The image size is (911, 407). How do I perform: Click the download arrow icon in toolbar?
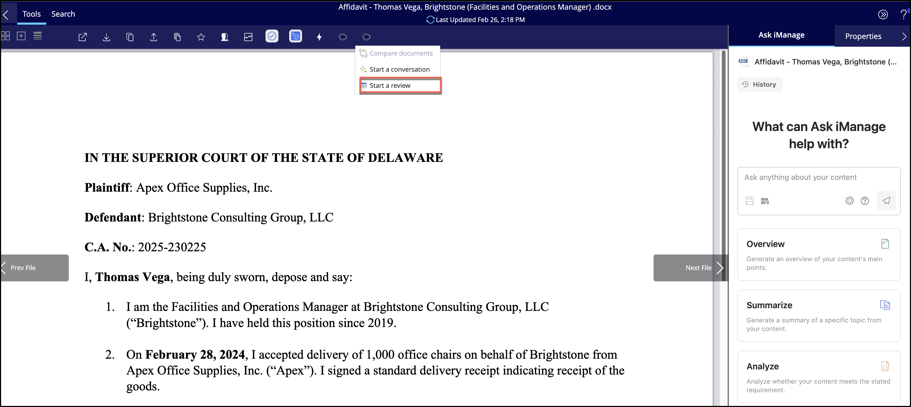tap(106, 37)
